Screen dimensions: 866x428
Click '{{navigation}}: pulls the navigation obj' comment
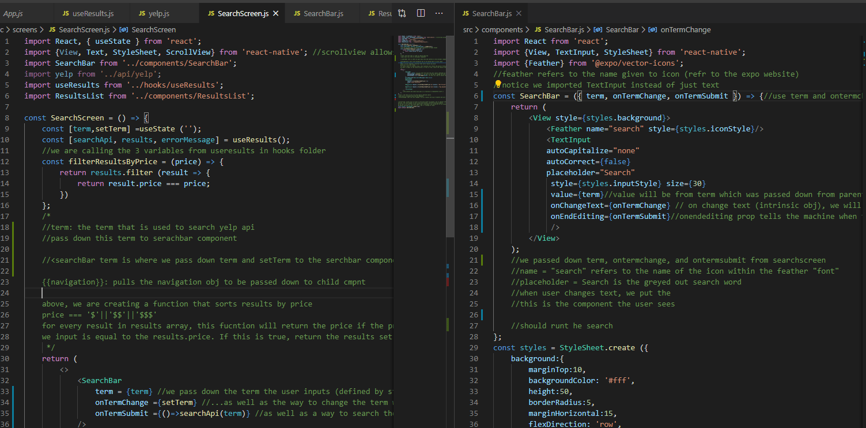[204, 282]
